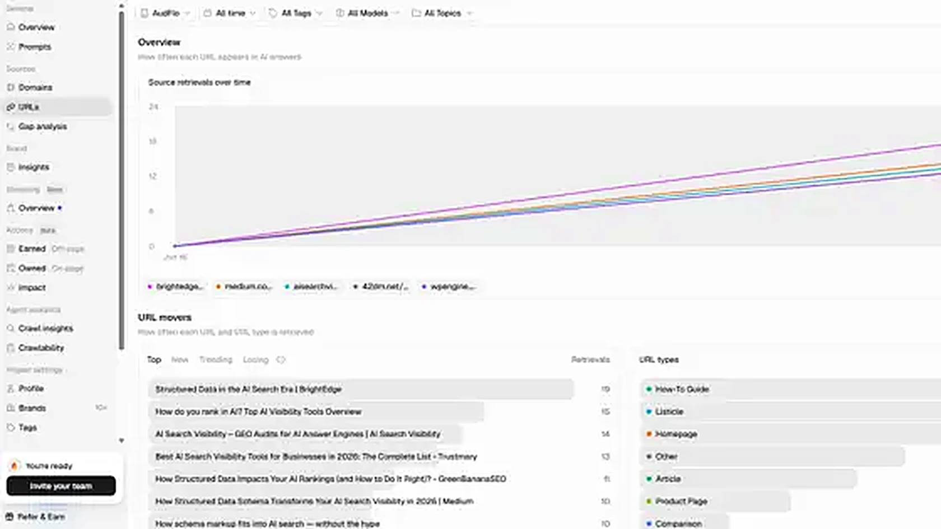Image resolution: width=941 pixels, height=529 pixels.
Task: Toggle the brightedge legend series
Action: click(175, 287)
